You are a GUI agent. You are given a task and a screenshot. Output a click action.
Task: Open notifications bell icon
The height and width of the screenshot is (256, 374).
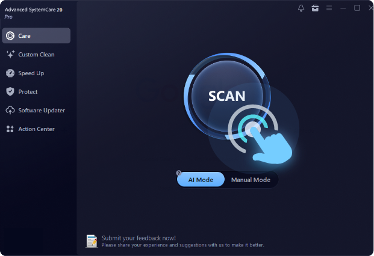pos(301,8)
